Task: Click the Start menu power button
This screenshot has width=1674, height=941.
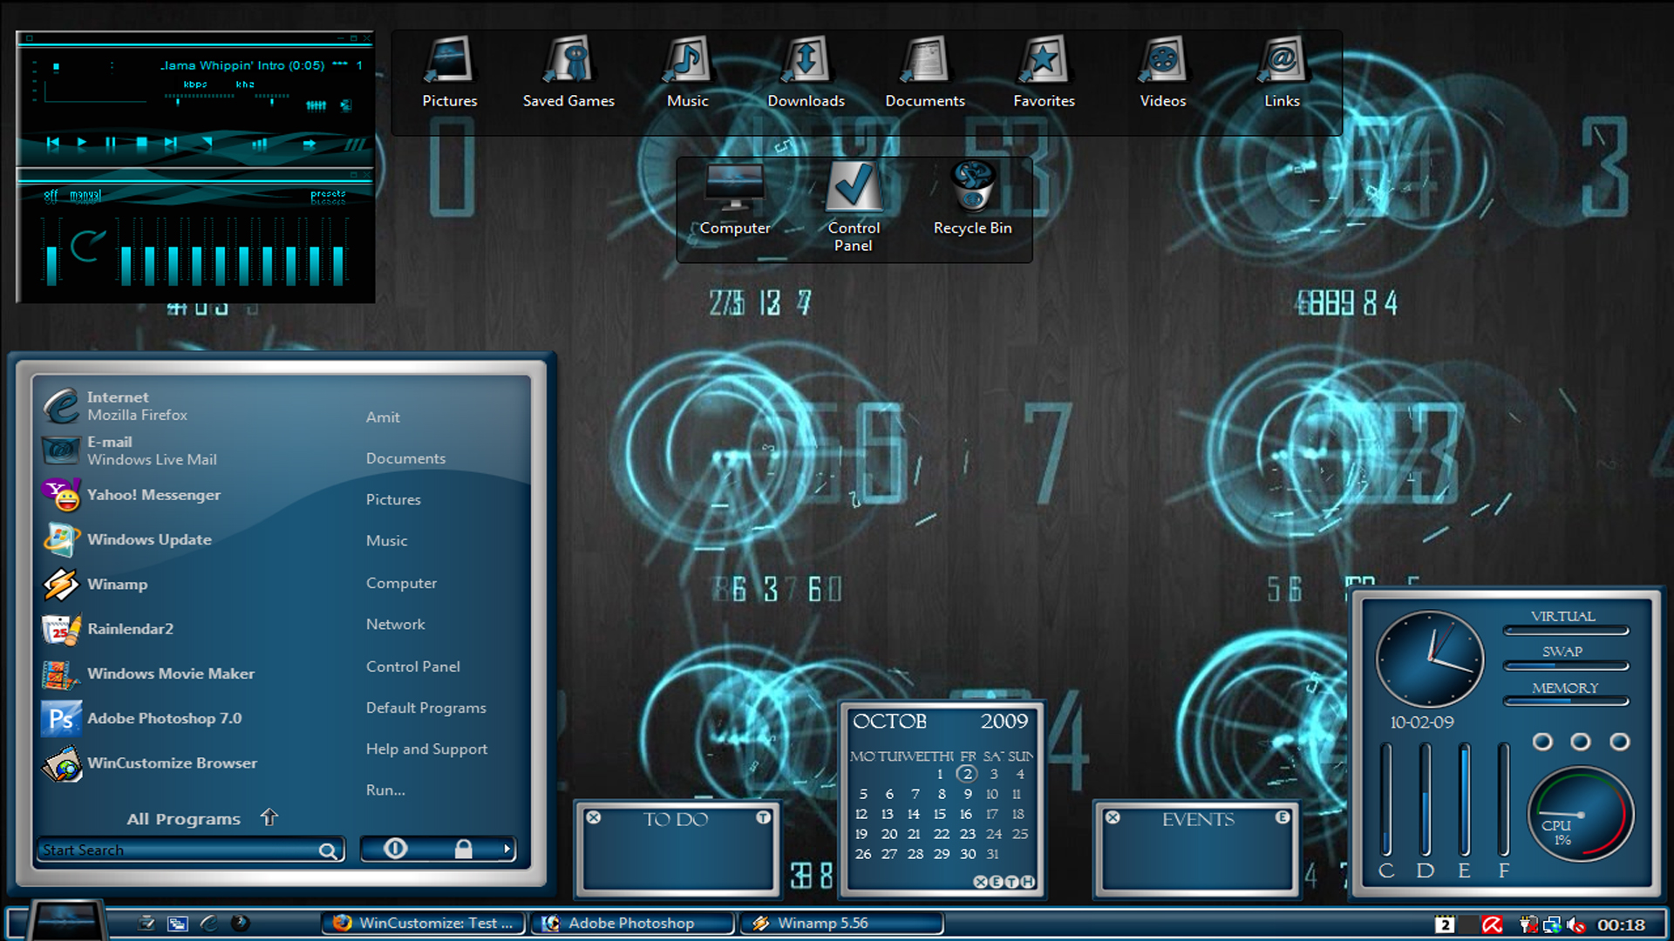Action: (395, 849)
